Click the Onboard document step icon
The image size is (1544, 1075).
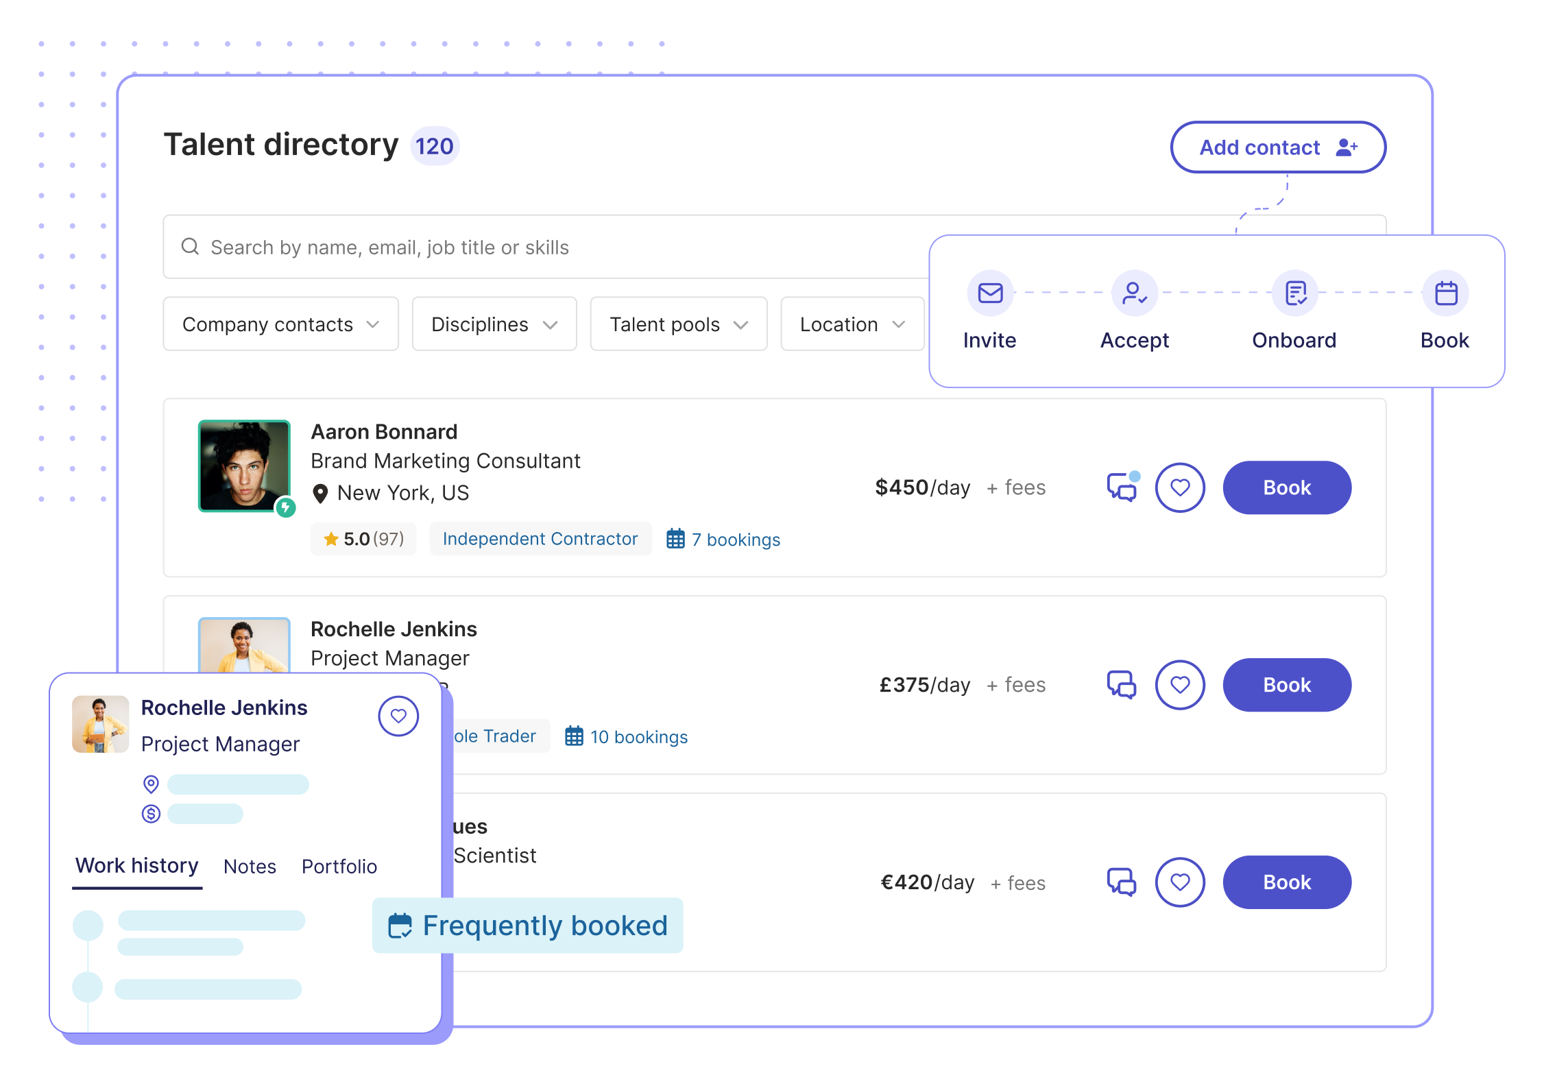pos(1295,293)
